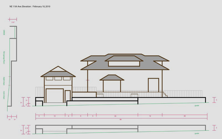The width and height of the screenshot is (222, 139).
Task: Click the stair steps right of house
Action: point(165,95)
